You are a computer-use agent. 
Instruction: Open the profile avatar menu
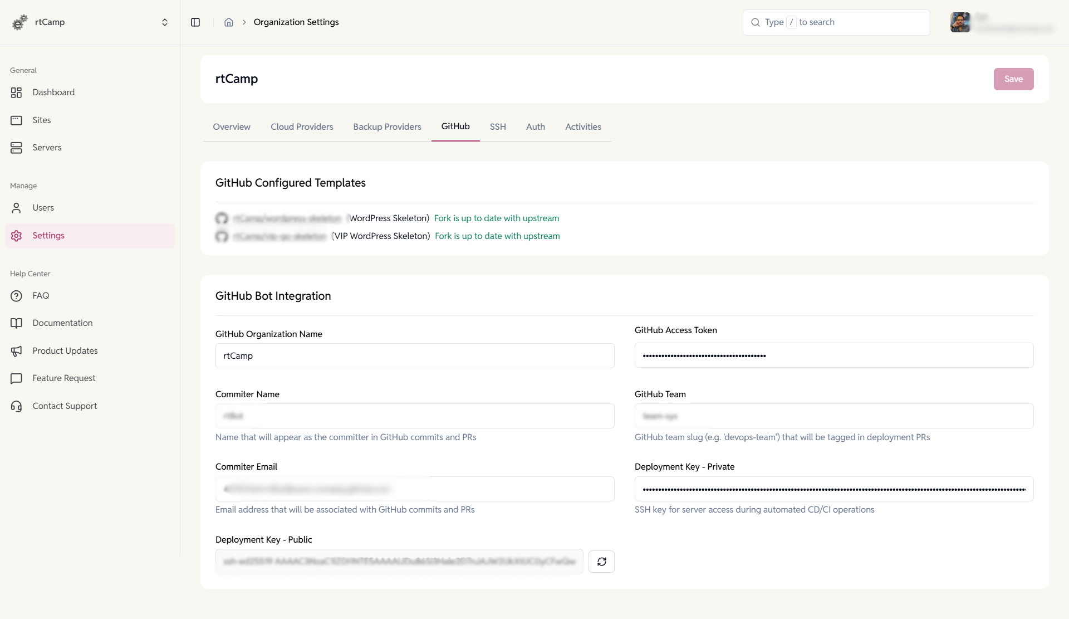coord(960,22)
